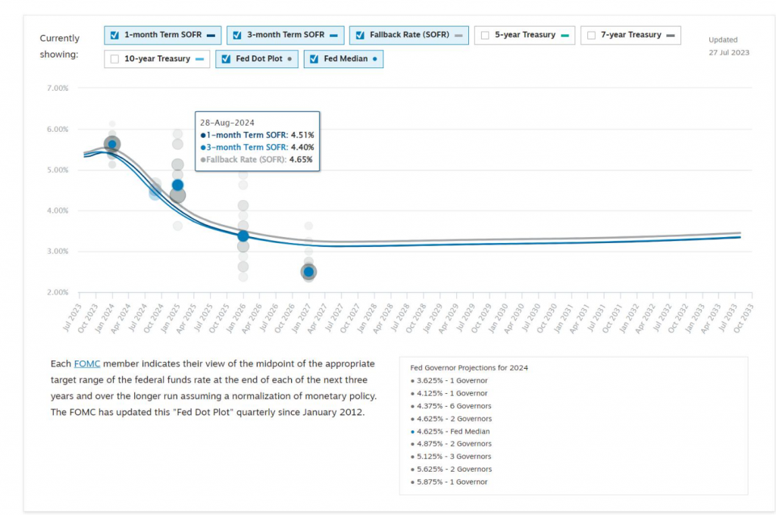776x515 pixels.
Task: Click the blue Fed Median dot at Jan 2026
Action: click(x=242, y=236)
